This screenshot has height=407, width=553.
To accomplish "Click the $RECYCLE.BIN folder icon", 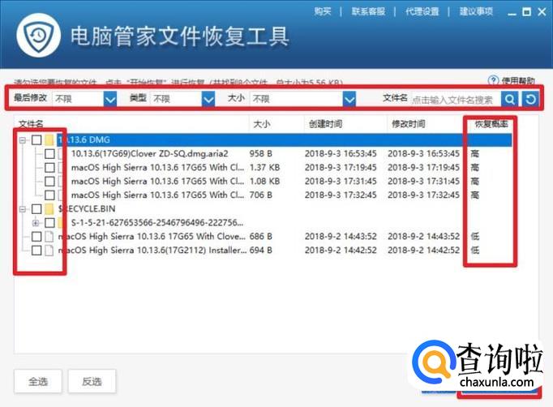I will (49, 209).
